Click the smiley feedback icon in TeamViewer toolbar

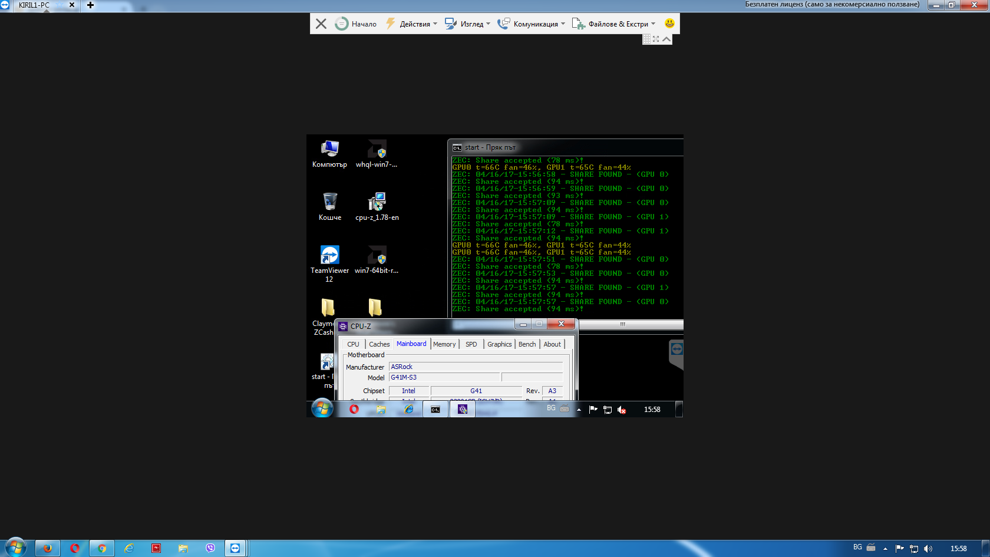669,23
